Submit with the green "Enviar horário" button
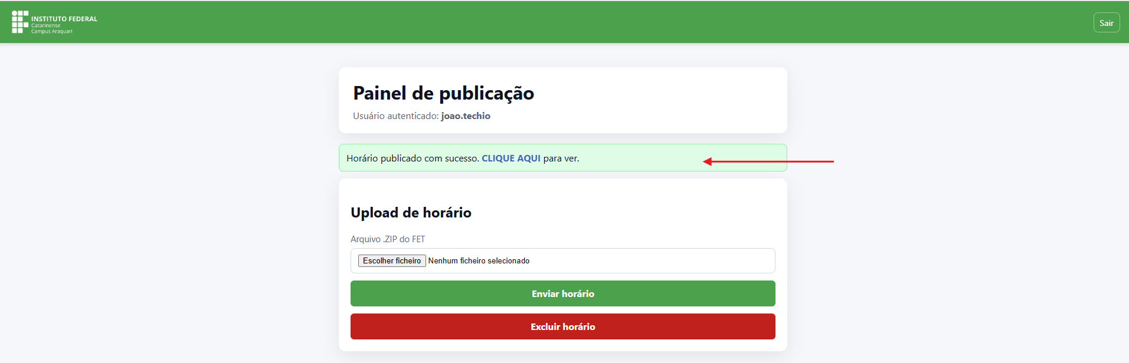The image size is (1129, 363). click(x=562, y=293)
